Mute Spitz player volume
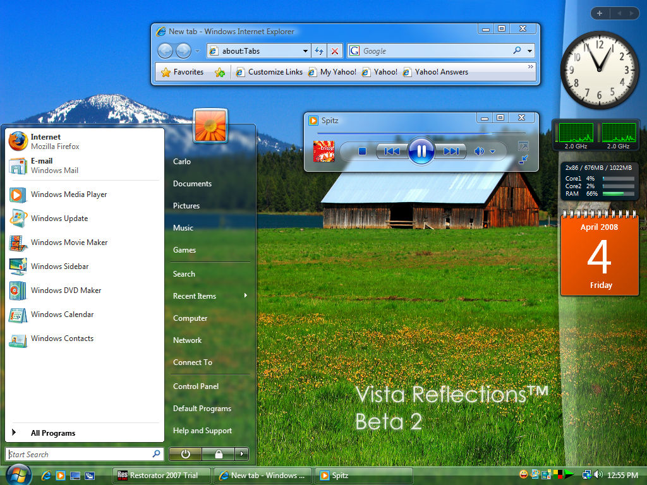 (479, 152)
